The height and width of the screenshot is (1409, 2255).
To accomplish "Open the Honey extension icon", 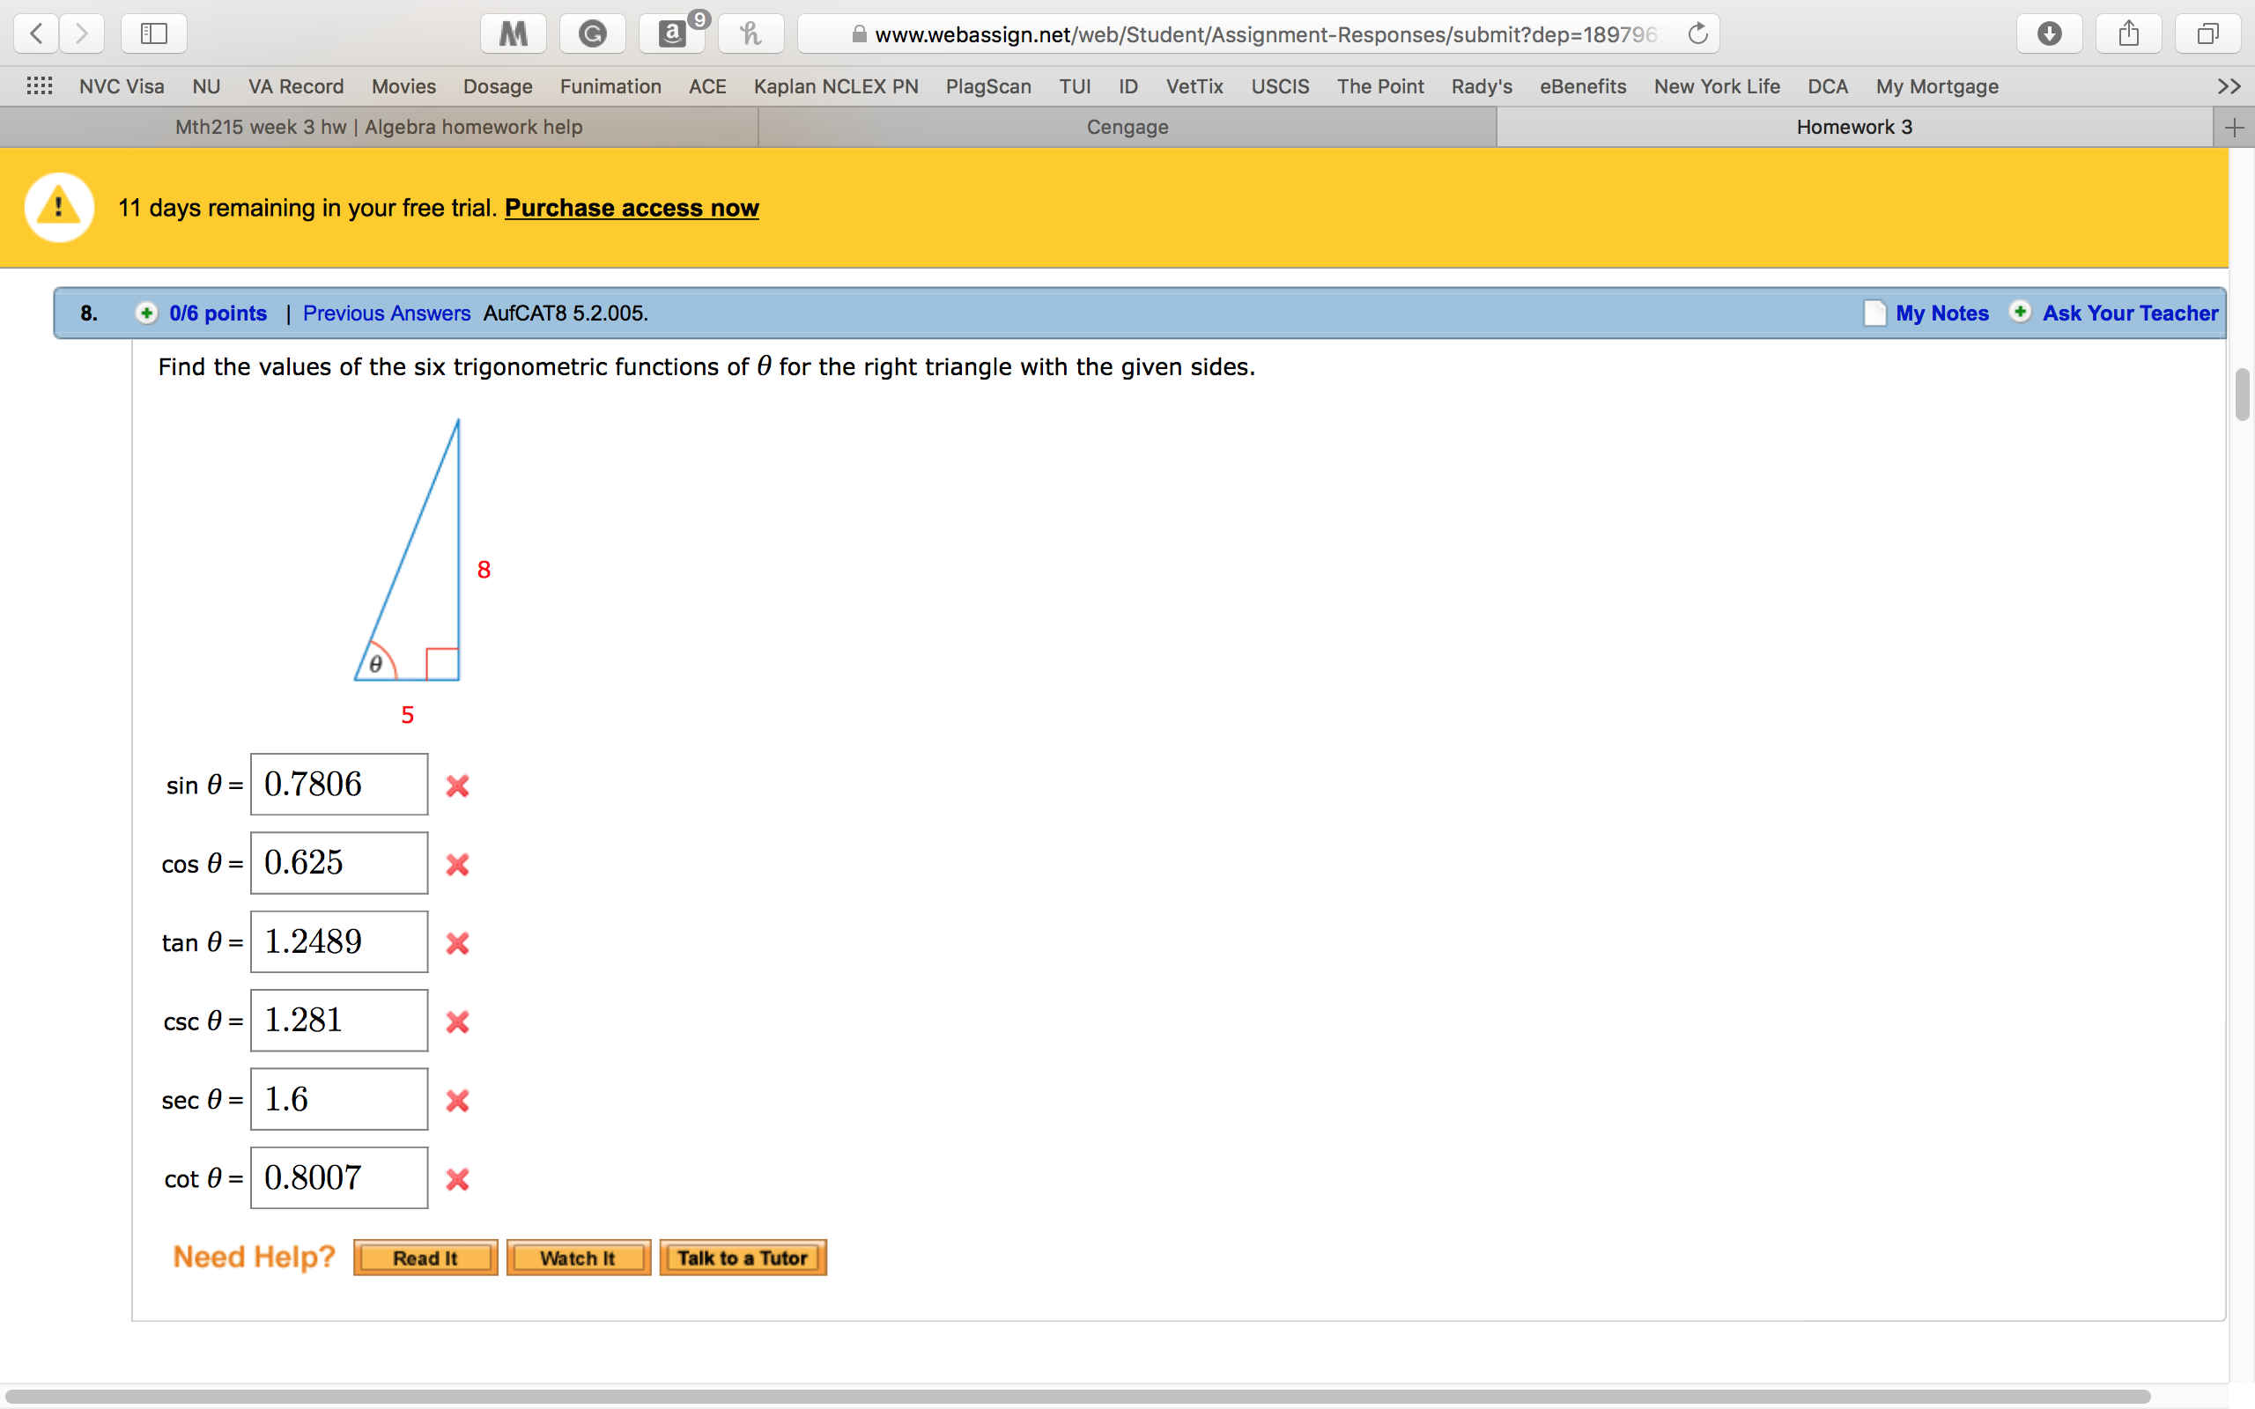I will tap(751, 34).
